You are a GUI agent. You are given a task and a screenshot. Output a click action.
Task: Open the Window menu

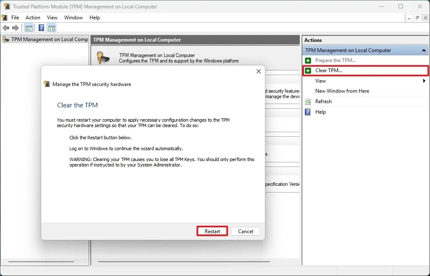pos(73,18)
